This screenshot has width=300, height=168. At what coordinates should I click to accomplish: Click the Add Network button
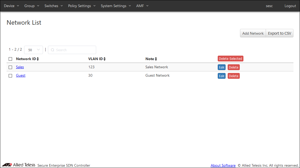point(253,33)
